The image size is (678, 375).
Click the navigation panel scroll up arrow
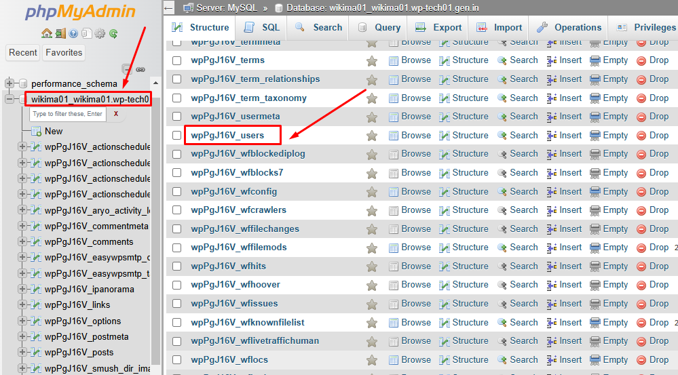click(x=155, y=83)
